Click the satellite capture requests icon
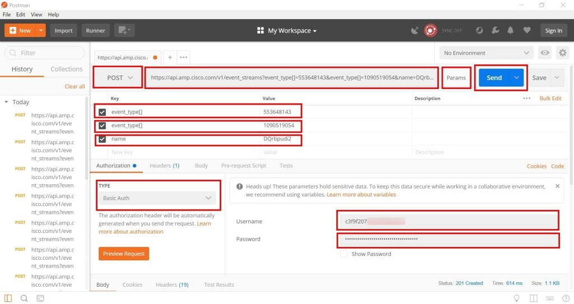The width and height of the screenshot is (574, 304). pos(414,30)
